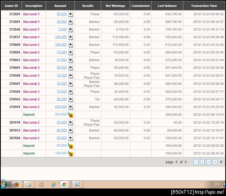Viewport: 226px width, 196px height.
Task: Open card details icon for game 372646
Action: (x=70, y=29)
